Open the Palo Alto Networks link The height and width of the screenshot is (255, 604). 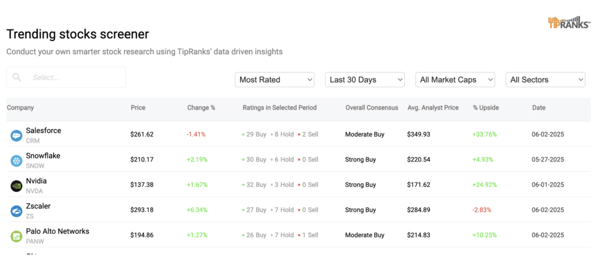pos(57,231)
